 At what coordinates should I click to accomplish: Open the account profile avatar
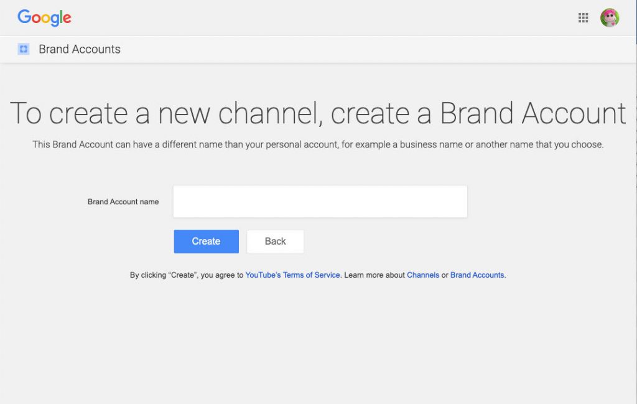(610, 18)
